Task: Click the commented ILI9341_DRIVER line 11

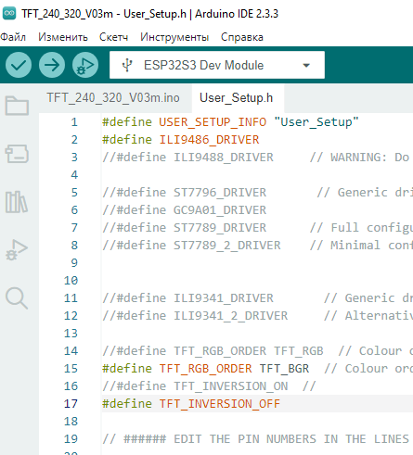Action: point(187,298)
